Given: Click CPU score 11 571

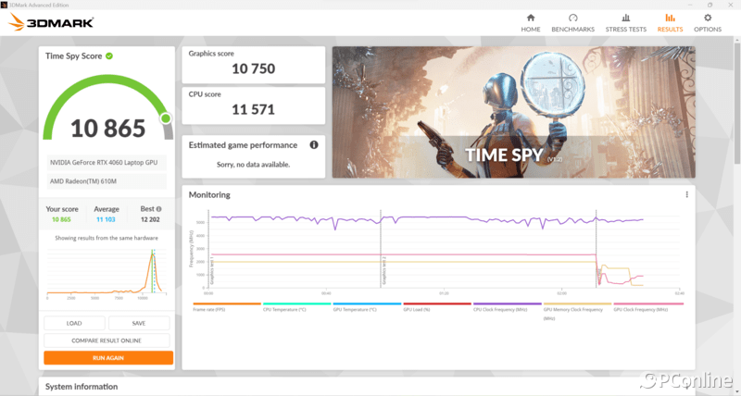Looking at the screenshot, I should click(253, 105).
